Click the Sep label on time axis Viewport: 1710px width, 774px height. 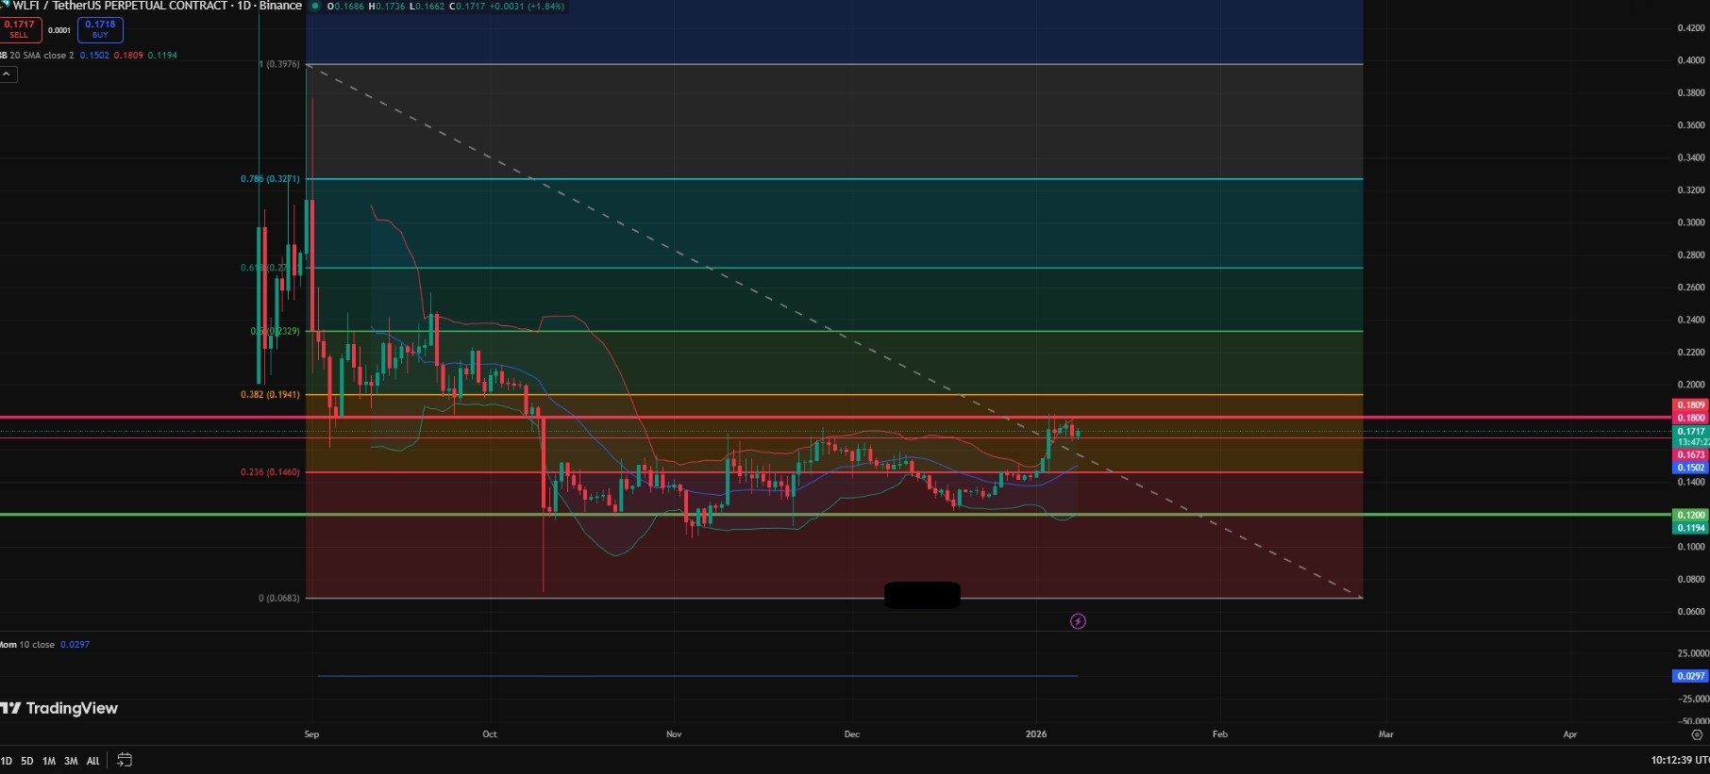(x=312, y=734)
